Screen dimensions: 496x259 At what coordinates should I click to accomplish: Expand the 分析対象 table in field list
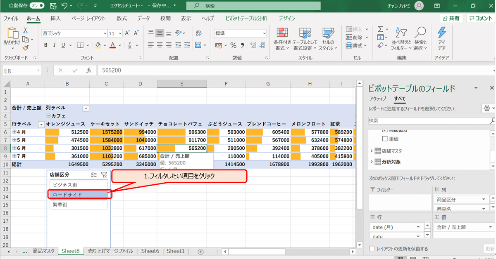point(371,162)
